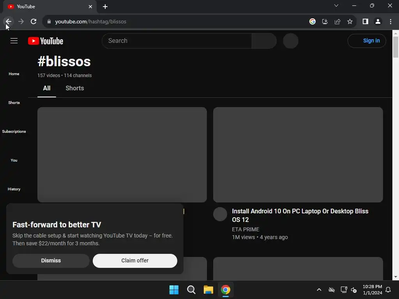Open the Windows Start menu
Viewport: 399px width, 299px height.
[174, 290]
